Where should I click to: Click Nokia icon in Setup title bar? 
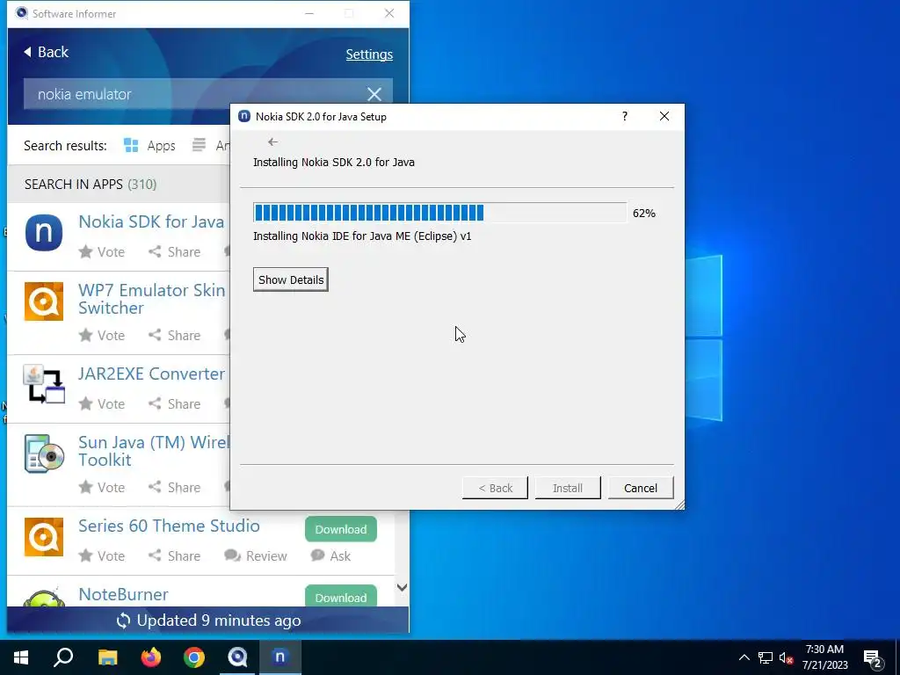(x=244, y=117)
